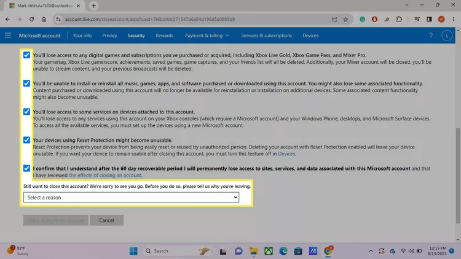Viewport: 461px width, 259px height.
Task: Open Google Chrome from the taskbar
Action: pos(328,251)
